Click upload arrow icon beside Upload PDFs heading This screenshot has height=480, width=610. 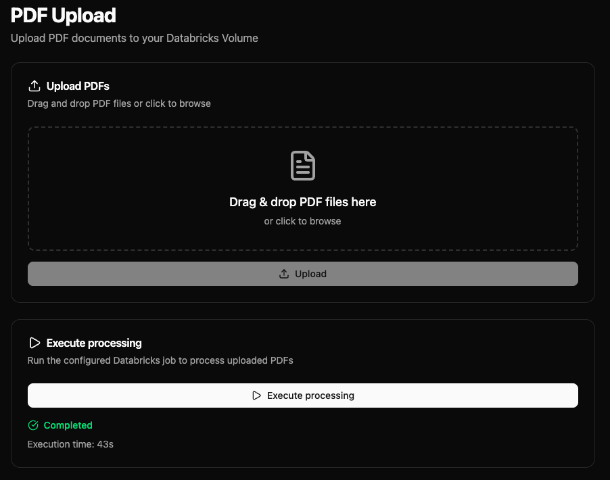(x=34, y=86)
